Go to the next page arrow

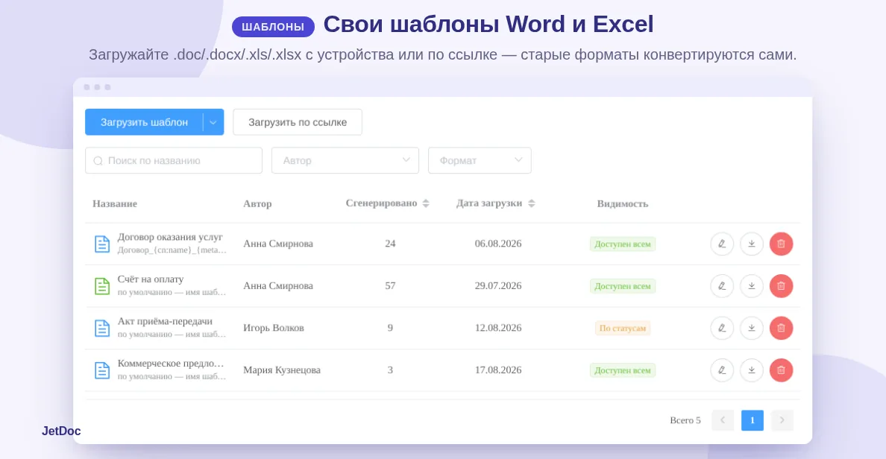[x=782, y=420]
